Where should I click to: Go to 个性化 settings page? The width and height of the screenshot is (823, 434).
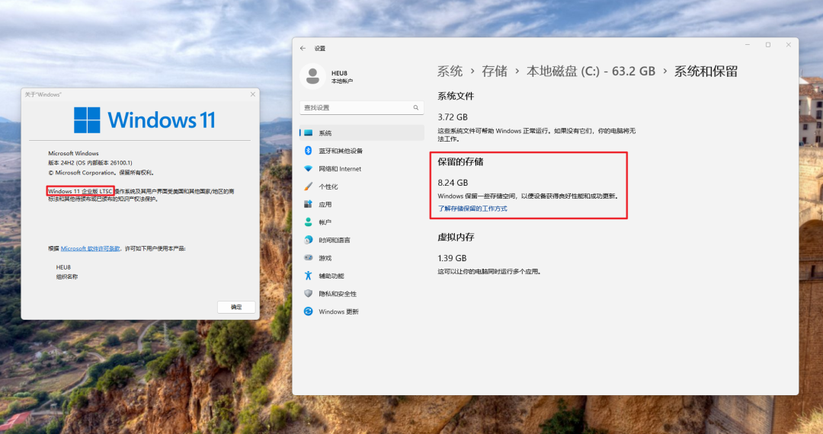(x=362, y=187)
